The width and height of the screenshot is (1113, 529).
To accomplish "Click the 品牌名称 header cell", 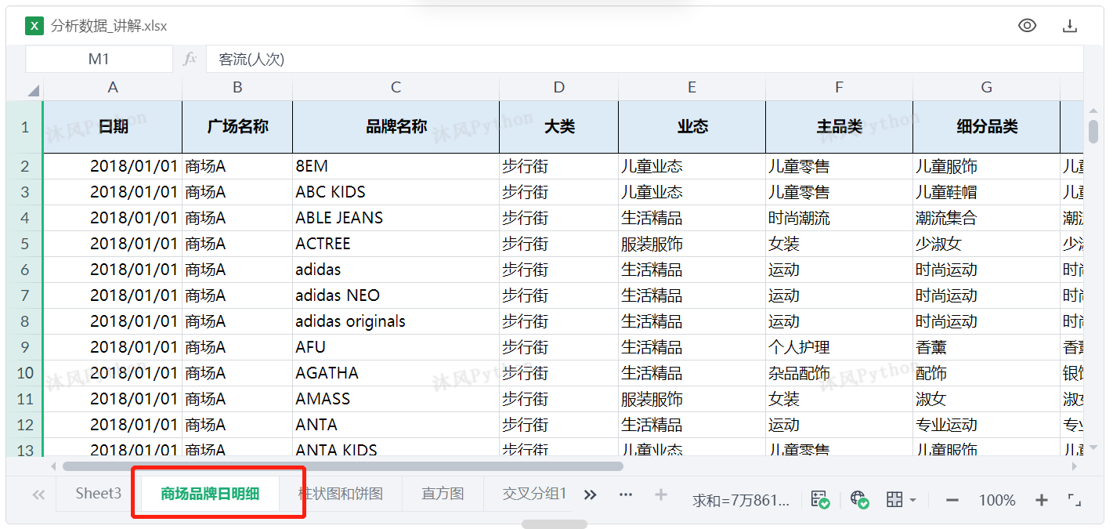I will (396, 126).
